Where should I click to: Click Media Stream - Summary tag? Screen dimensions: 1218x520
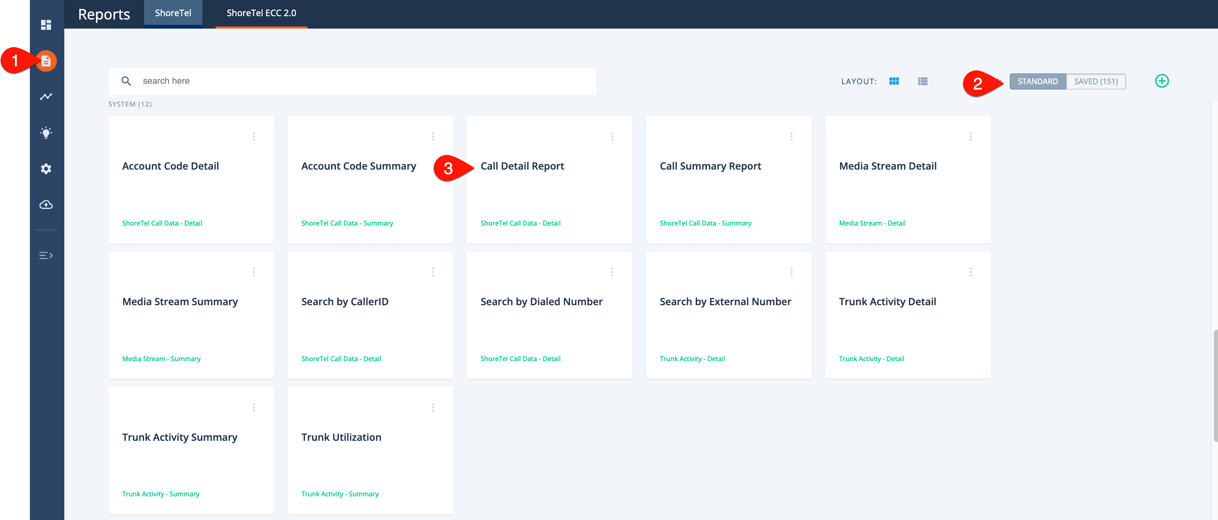(161, 359)
